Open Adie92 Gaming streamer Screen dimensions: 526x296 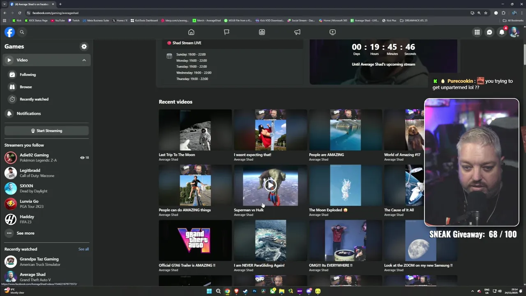46,157
